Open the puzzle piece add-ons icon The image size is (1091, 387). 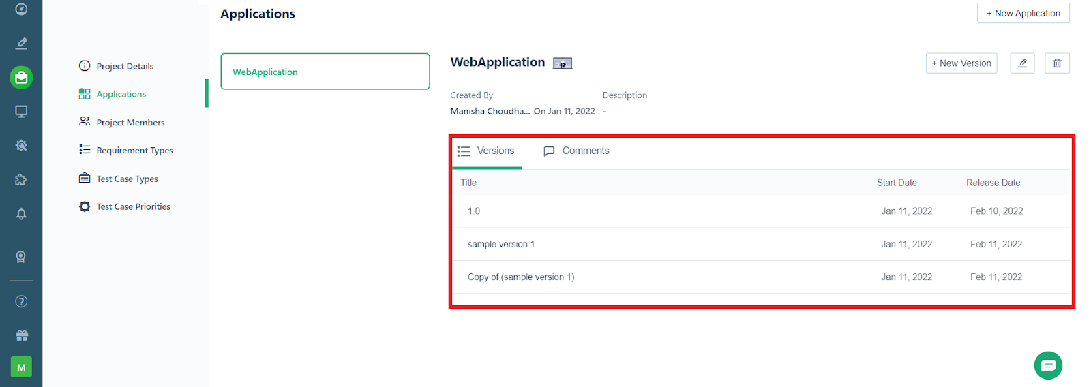click(21, 180)
